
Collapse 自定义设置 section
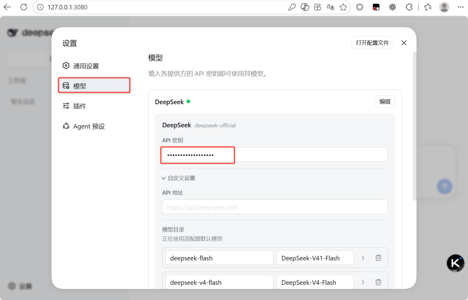click(179, 178)
